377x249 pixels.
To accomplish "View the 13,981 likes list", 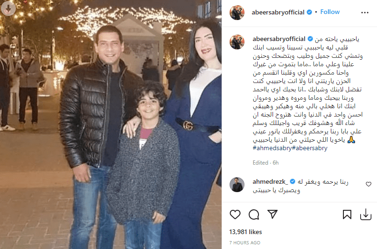I will coord(245,232).
